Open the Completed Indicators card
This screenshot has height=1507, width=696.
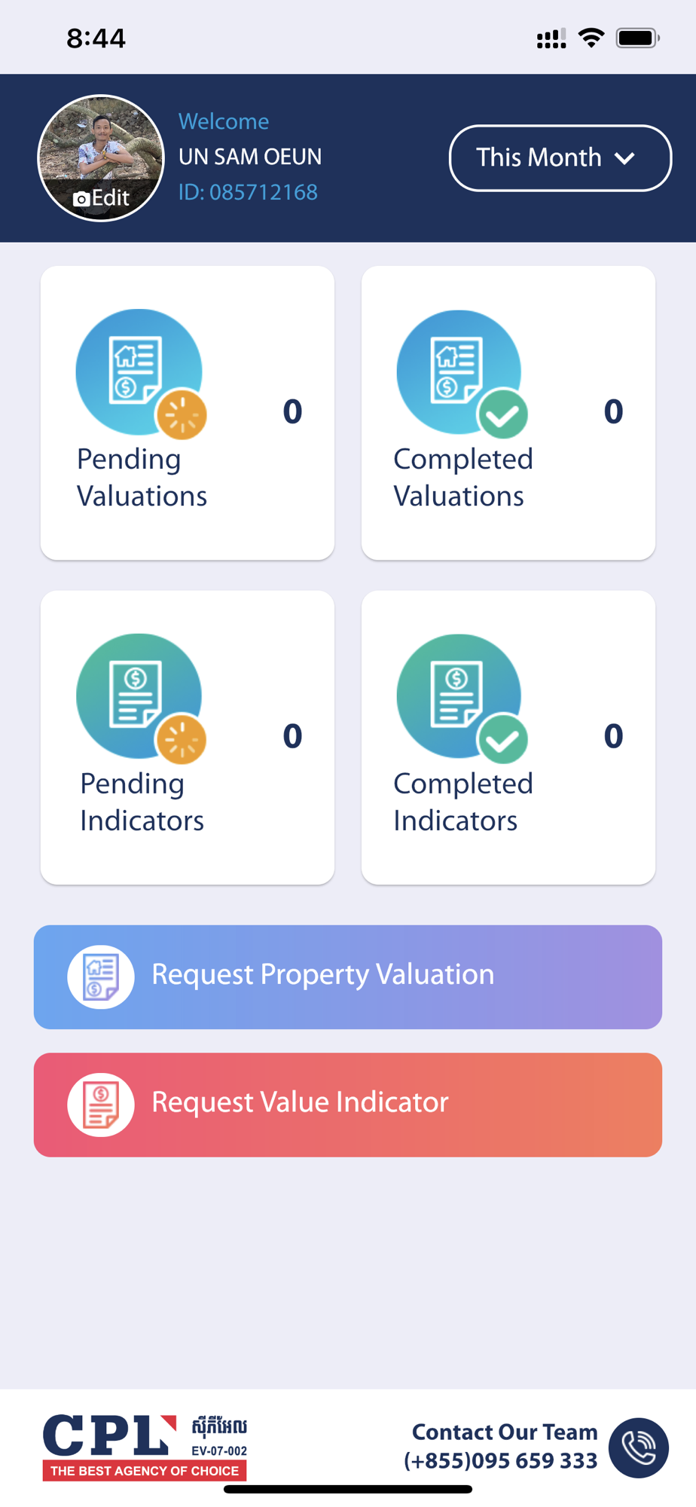pyautogui.click(x=508, y=737)
